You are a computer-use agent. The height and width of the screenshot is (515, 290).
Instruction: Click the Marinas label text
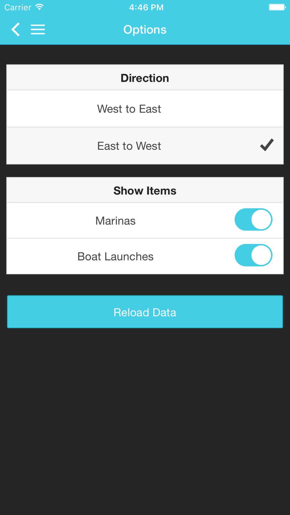click(x=115, y=221)
